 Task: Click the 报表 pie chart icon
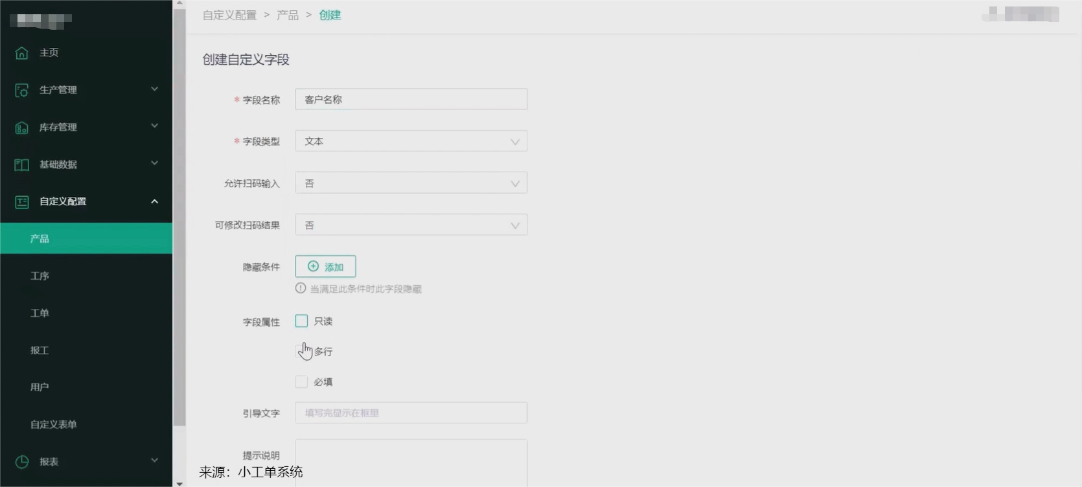(21, 462)
